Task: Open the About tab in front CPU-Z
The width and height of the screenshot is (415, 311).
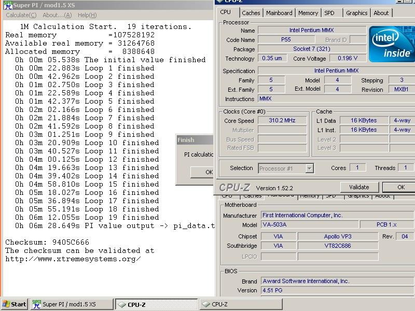Action: click(381, 13)
